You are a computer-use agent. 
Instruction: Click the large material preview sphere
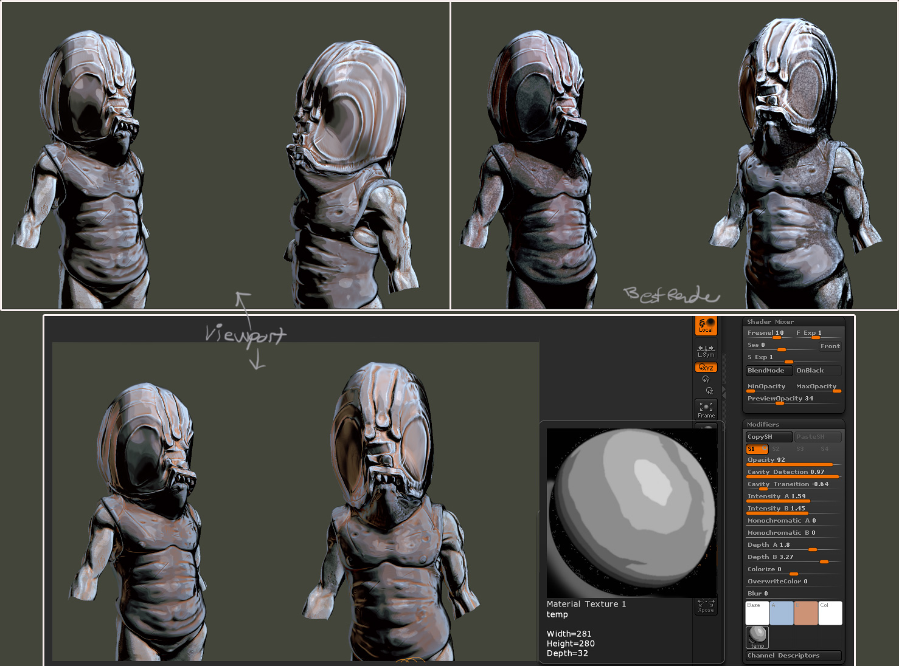(x=631, y=513)
